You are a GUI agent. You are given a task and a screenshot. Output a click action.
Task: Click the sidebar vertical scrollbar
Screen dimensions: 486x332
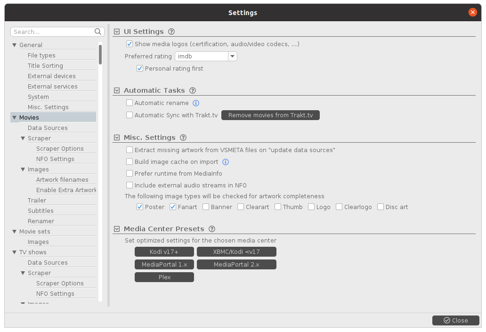coord(100,54)
